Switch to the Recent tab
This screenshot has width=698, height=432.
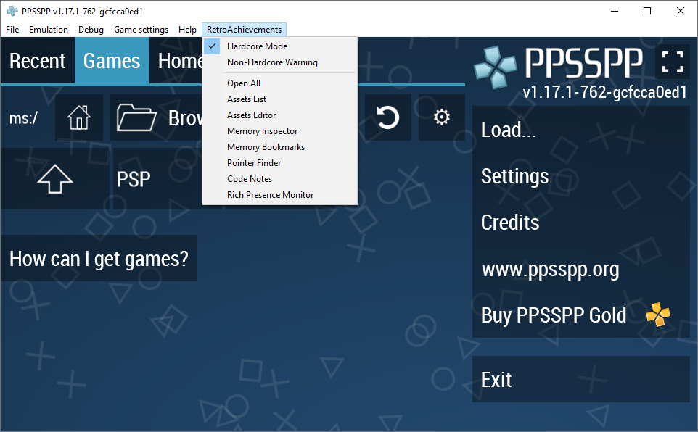pyautogui.click(x=37, y=61)
